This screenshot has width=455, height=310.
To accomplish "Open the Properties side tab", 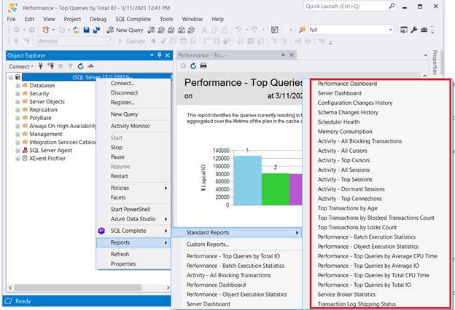I will pyautogui.click(x=435, y=62).
